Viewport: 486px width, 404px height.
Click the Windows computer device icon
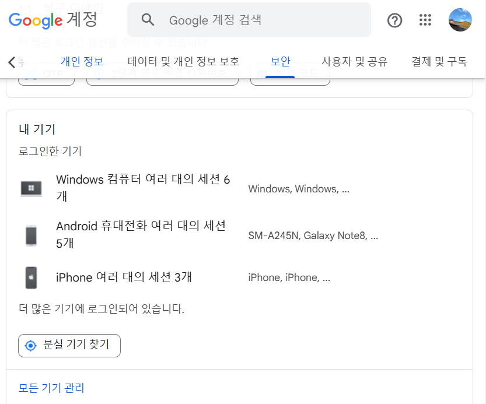click(x=31, y=188)
